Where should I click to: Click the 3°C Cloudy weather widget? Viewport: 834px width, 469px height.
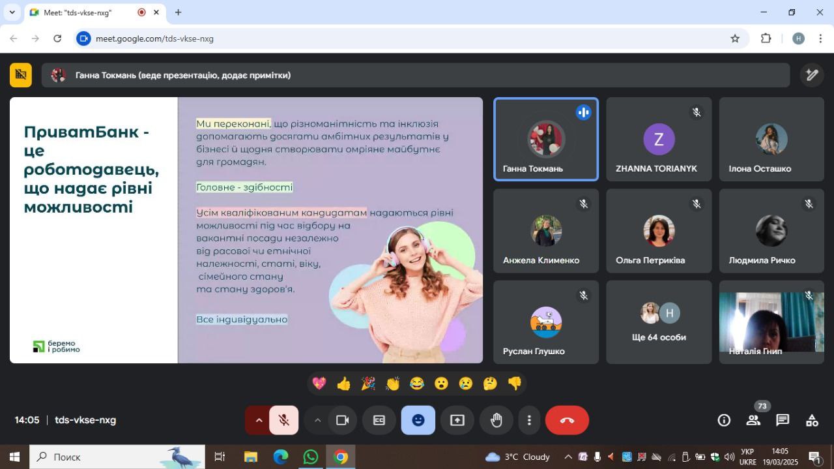click(517, 457)
